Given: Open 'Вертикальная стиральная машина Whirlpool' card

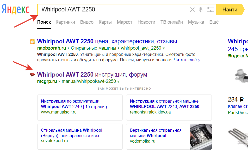Looking at the screenshot, I should point(156,133).
